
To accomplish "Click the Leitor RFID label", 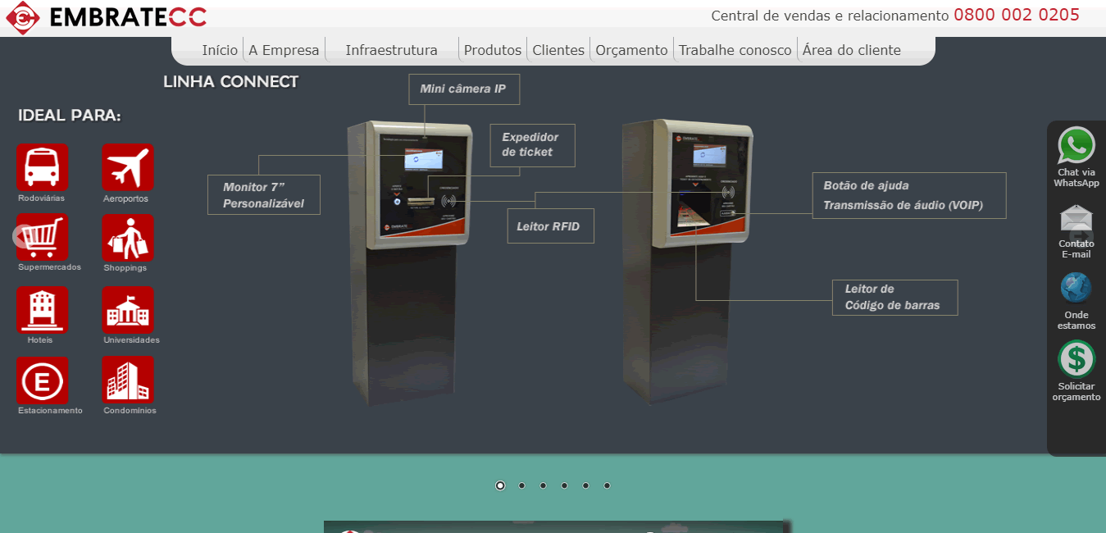I will coord(550,226).
